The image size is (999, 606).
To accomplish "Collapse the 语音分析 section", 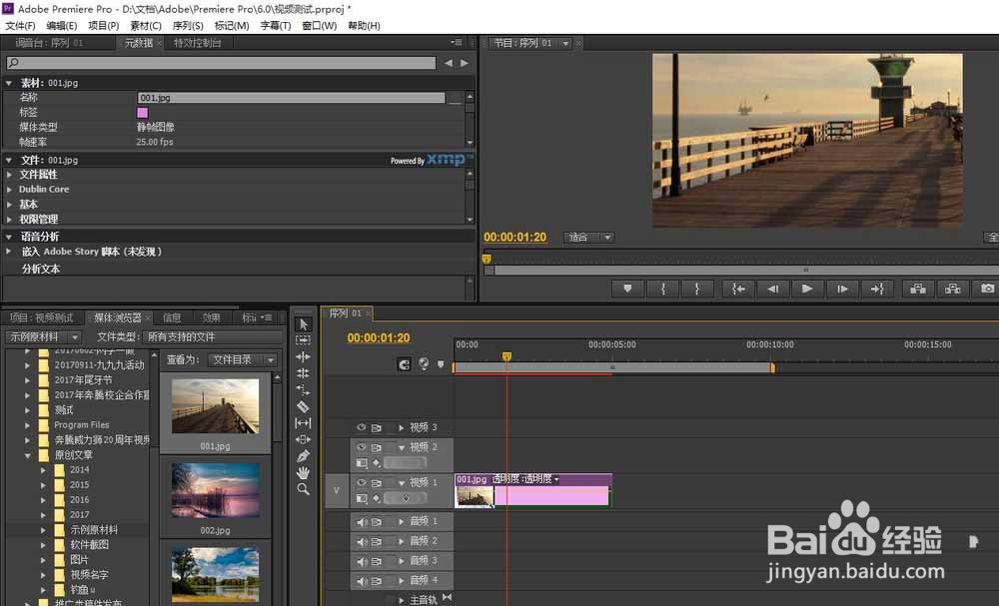I will coord(10,237).
